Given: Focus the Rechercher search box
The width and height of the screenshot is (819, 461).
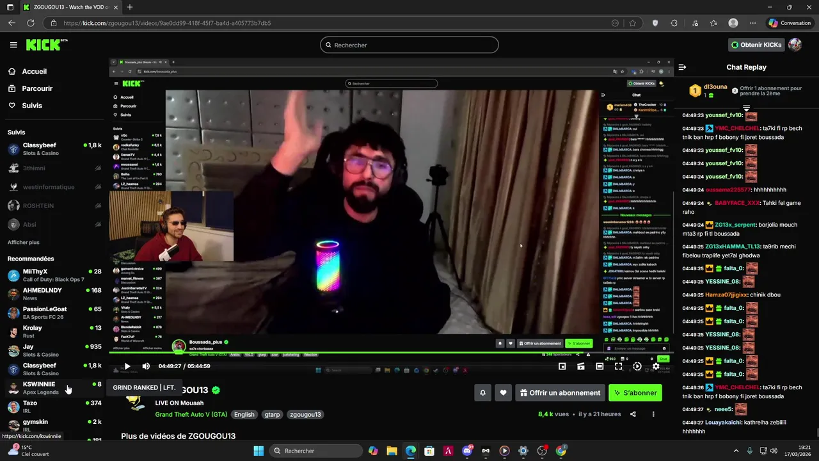Looking at the screenshot, I should pos(409,45).
